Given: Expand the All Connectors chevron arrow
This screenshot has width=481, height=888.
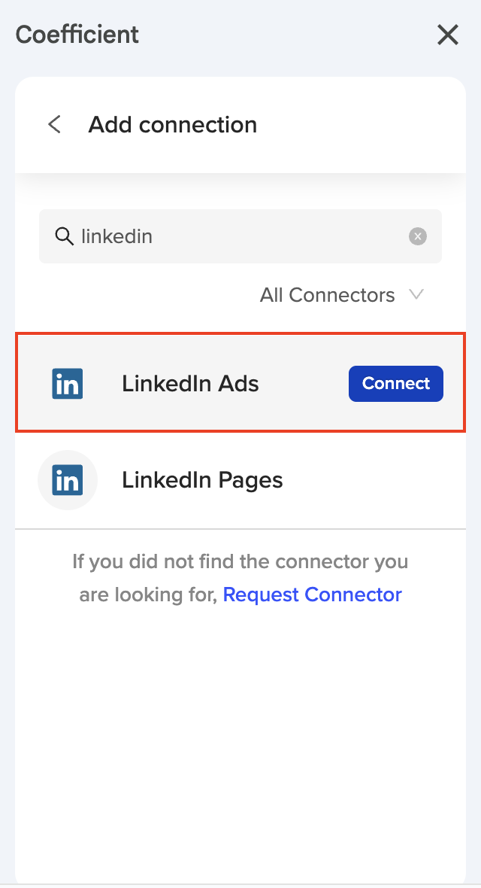Looking at the screenshot, I should (416, 295).
